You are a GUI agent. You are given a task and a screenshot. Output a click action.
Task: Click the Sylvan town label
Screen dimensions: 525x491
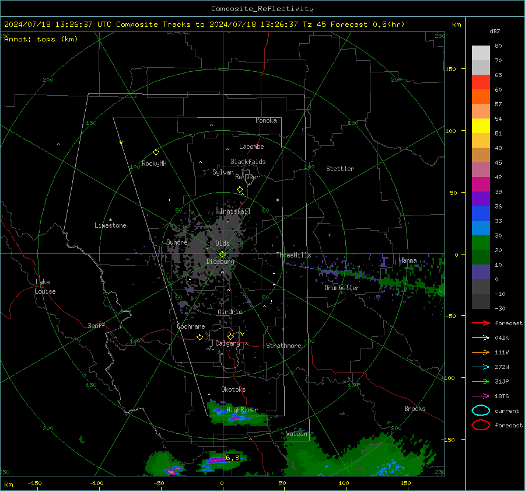223,172
